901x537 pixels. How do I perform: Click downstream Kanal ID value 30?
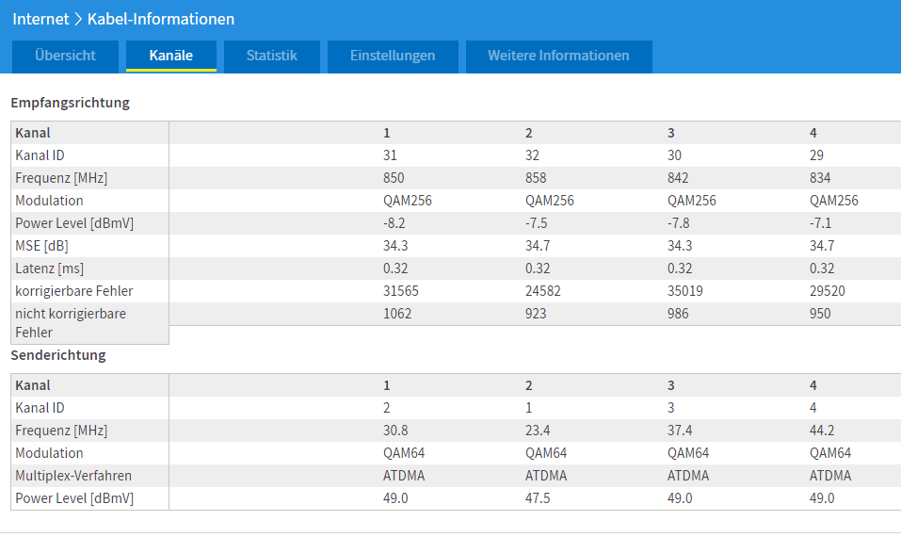tap(674, 155)
